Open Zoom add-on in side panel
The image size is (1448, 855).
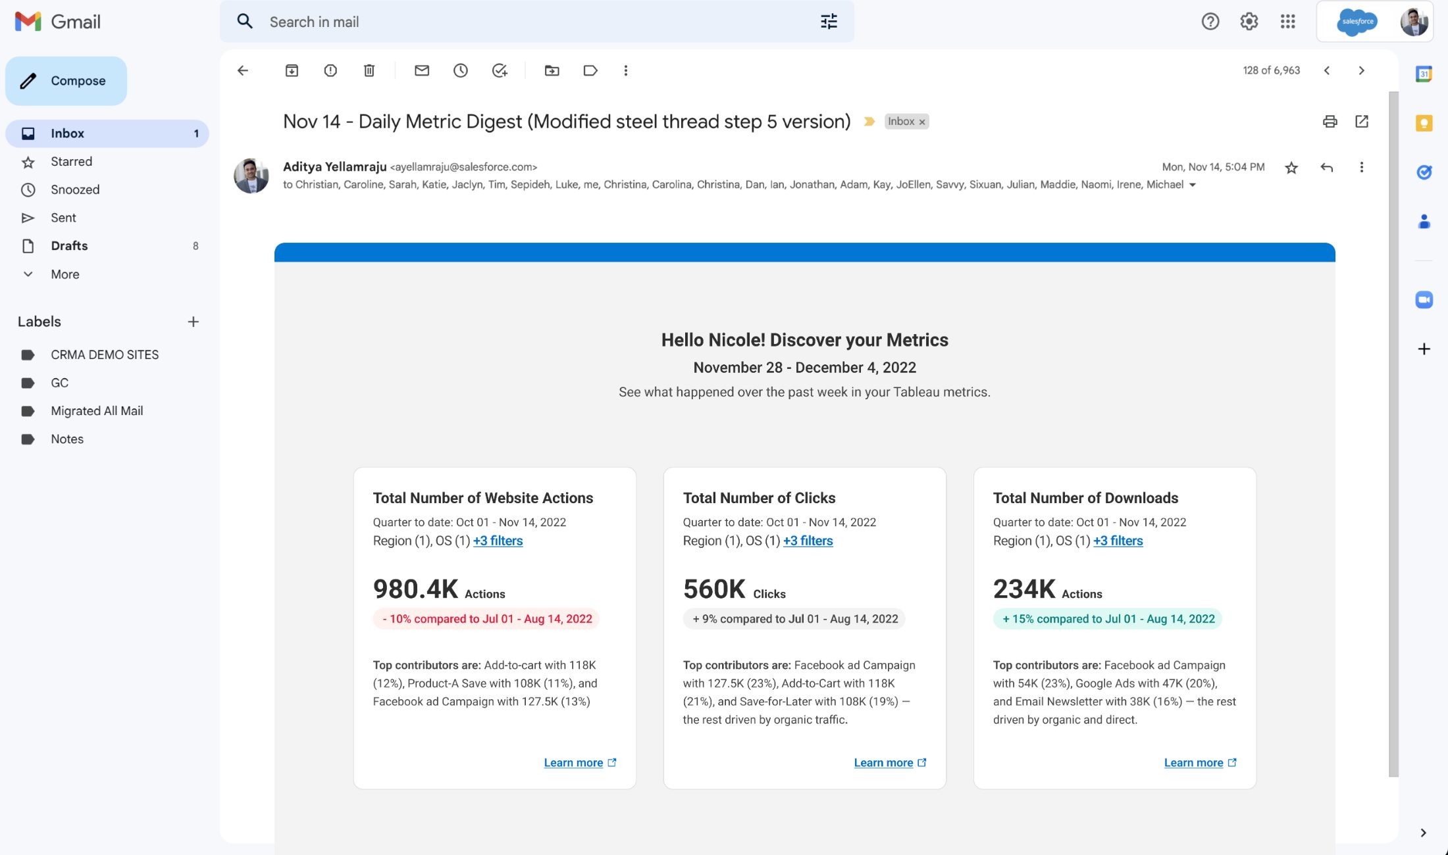click(x=1424, y=300)
